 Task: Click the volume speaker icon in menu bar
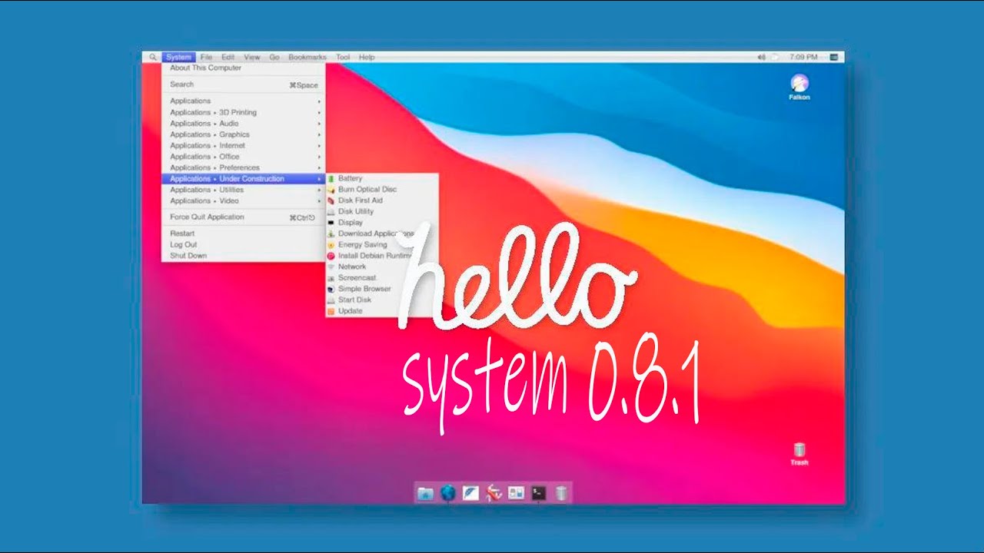point(761,58)
